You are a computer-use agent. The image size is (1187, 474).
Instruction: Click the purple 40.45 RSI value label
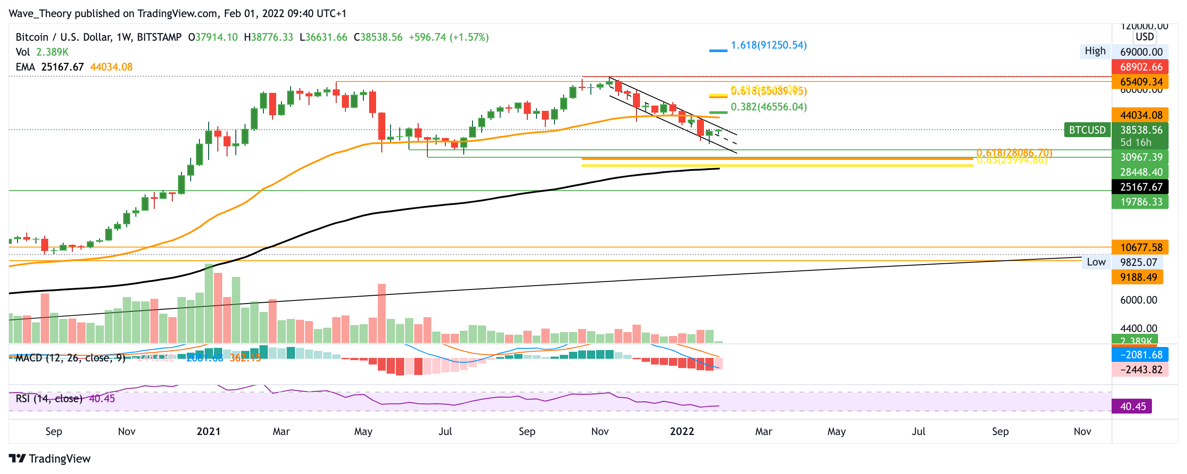(x=1132, y=406)
